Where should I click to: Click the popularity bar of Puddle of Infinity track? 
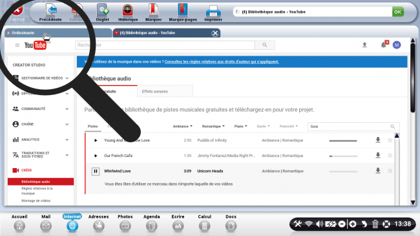coord(343,140)
